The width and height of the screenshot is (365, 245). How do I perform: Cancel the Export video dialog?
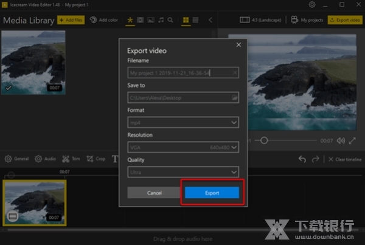coord(154,193)
